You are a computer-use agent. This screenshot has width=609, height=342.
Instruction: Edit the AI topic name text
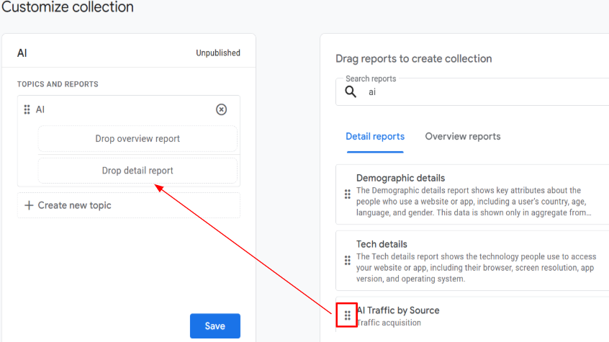[x=40, y=109]
